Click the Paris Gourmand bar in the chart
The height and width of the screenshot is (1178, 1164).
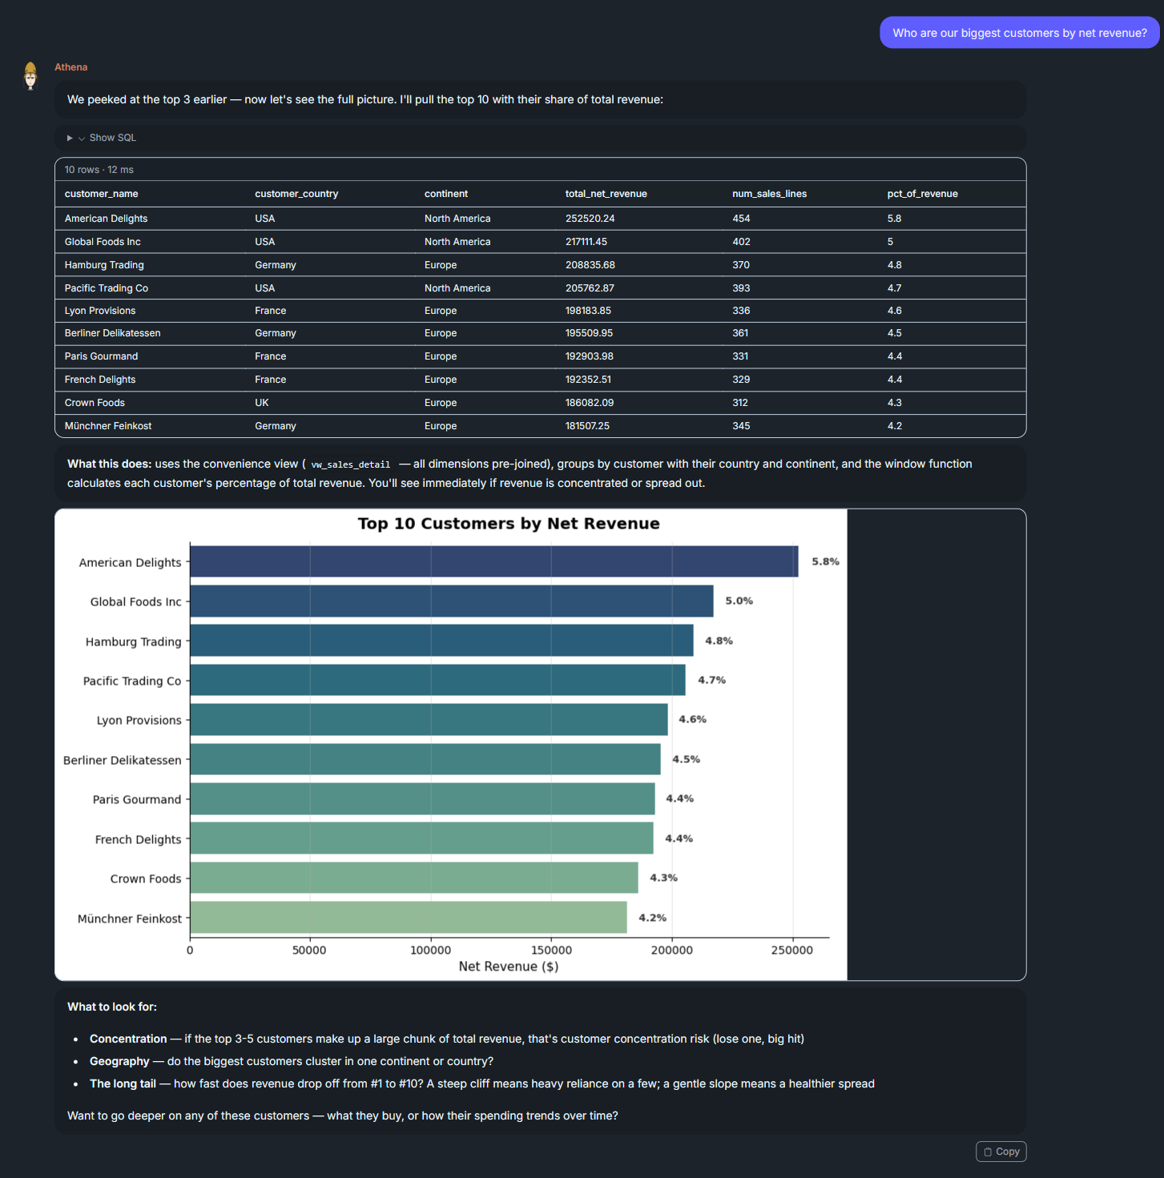tap(423, 798)
